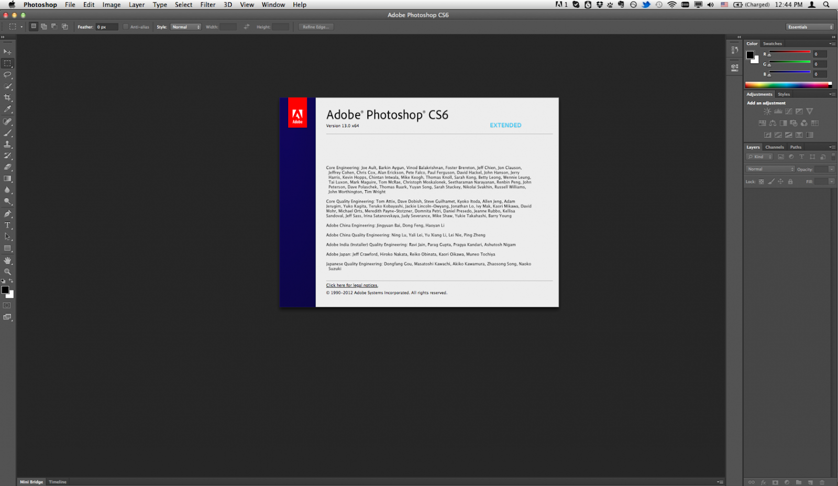Select the Horizontal Type tool

coord(7,226)
